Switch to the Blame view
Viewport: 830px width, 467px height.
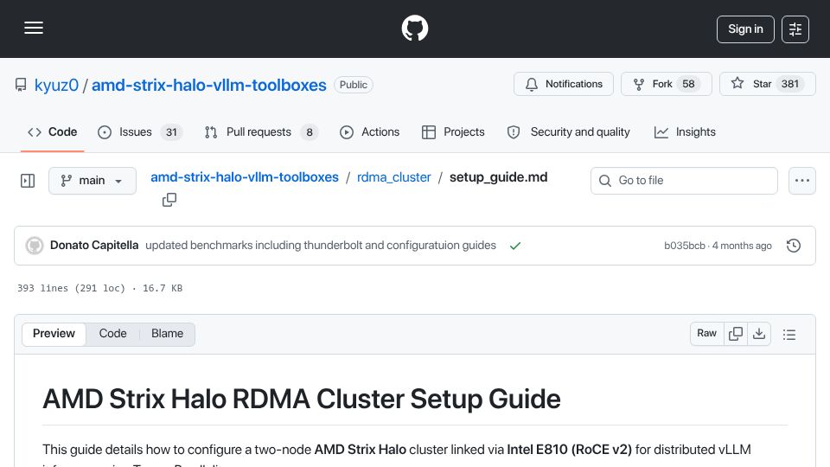point(167,334)
